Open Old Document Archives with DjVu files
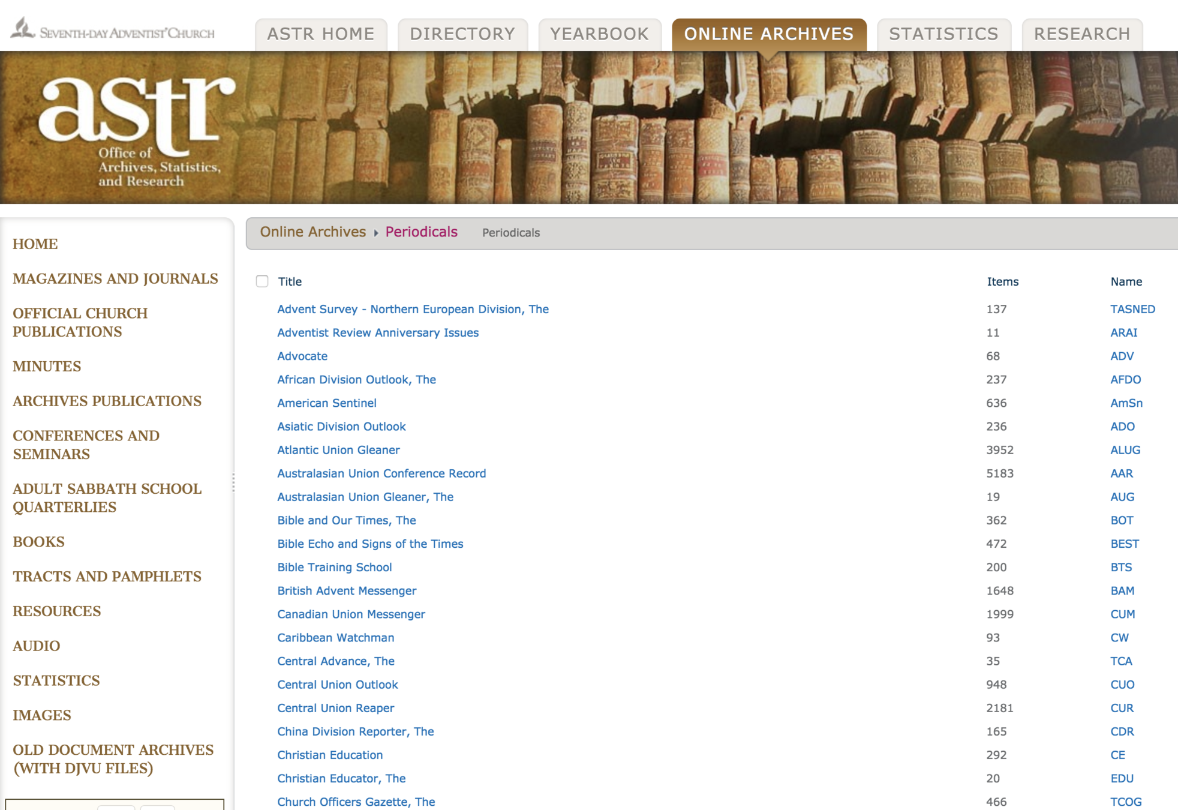 click(113, 759)
